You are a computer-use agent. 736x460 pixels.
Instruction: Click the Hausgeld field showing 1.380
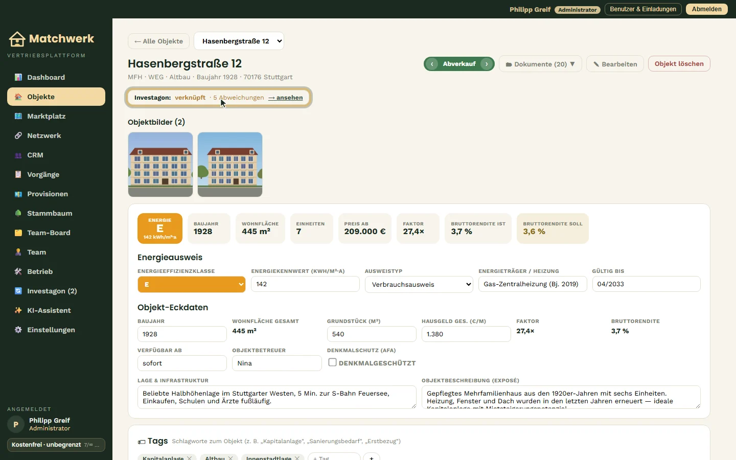click(466, 334)
